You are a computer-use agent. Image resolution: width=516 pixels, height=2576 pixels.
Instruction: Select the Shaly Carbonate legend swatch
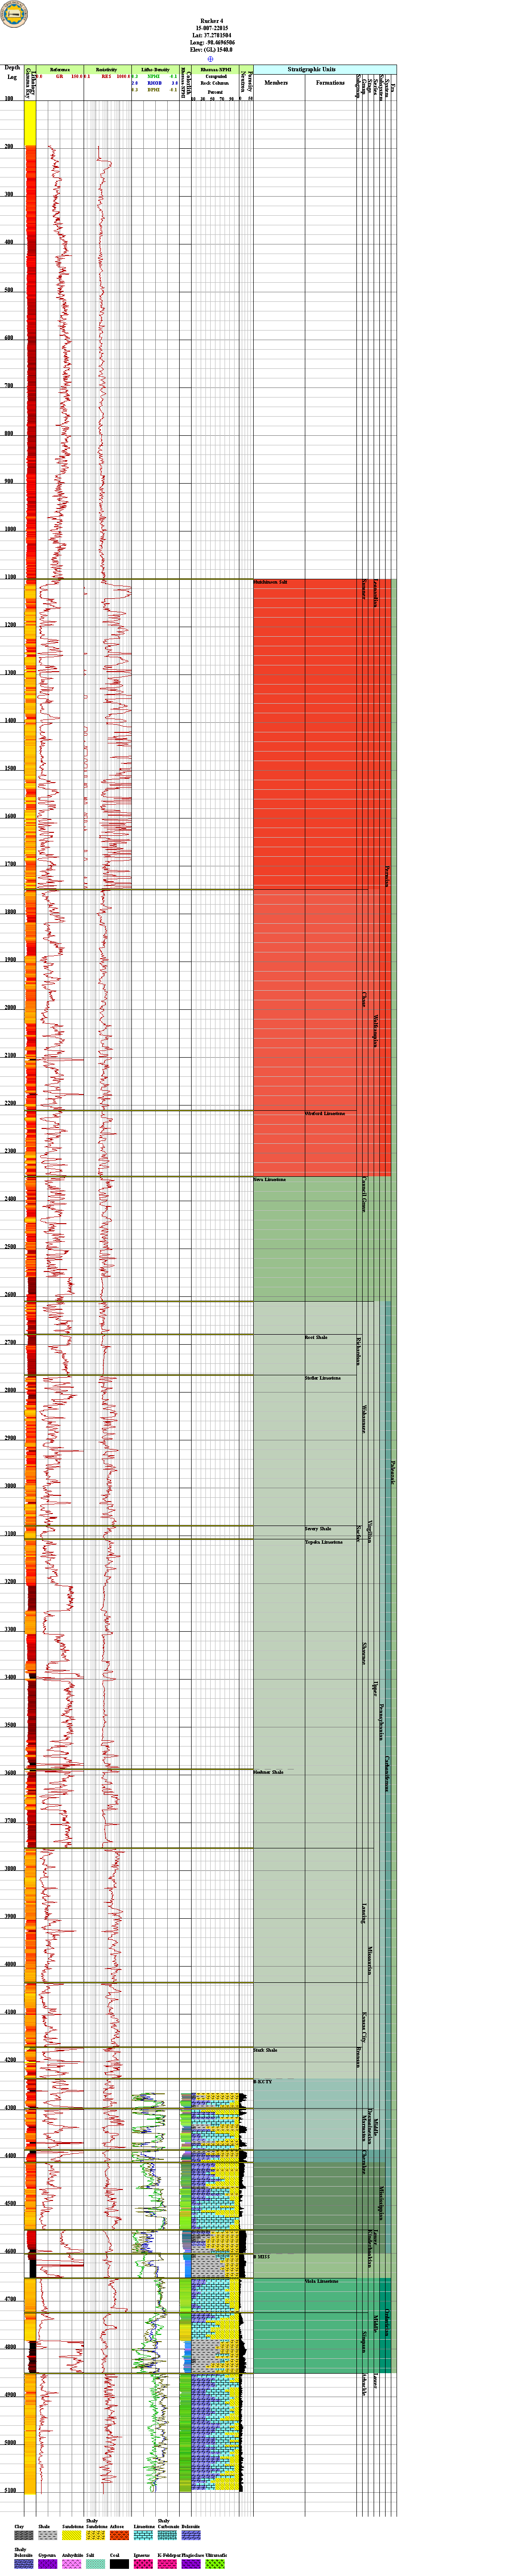click(168, 2535)
